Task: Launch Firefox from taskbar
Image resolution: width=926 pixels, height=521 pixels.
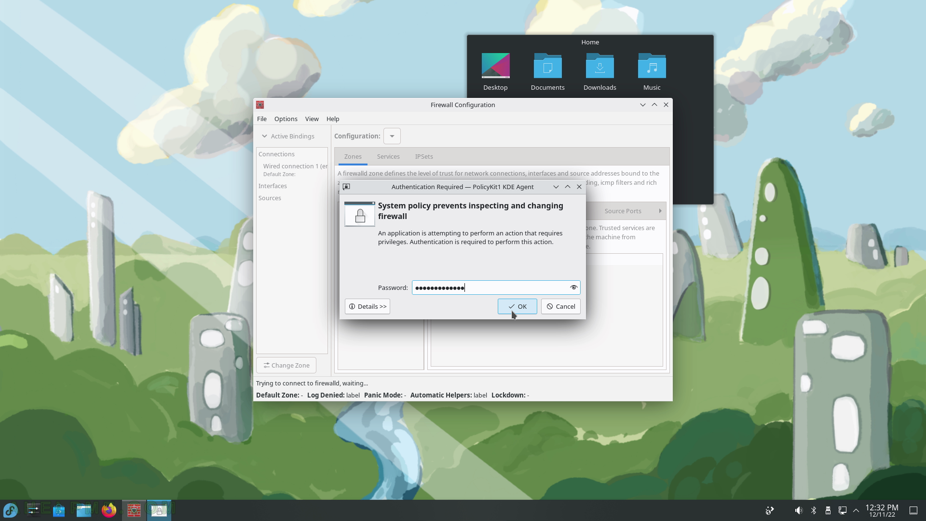Action: (x=109, y=510)
